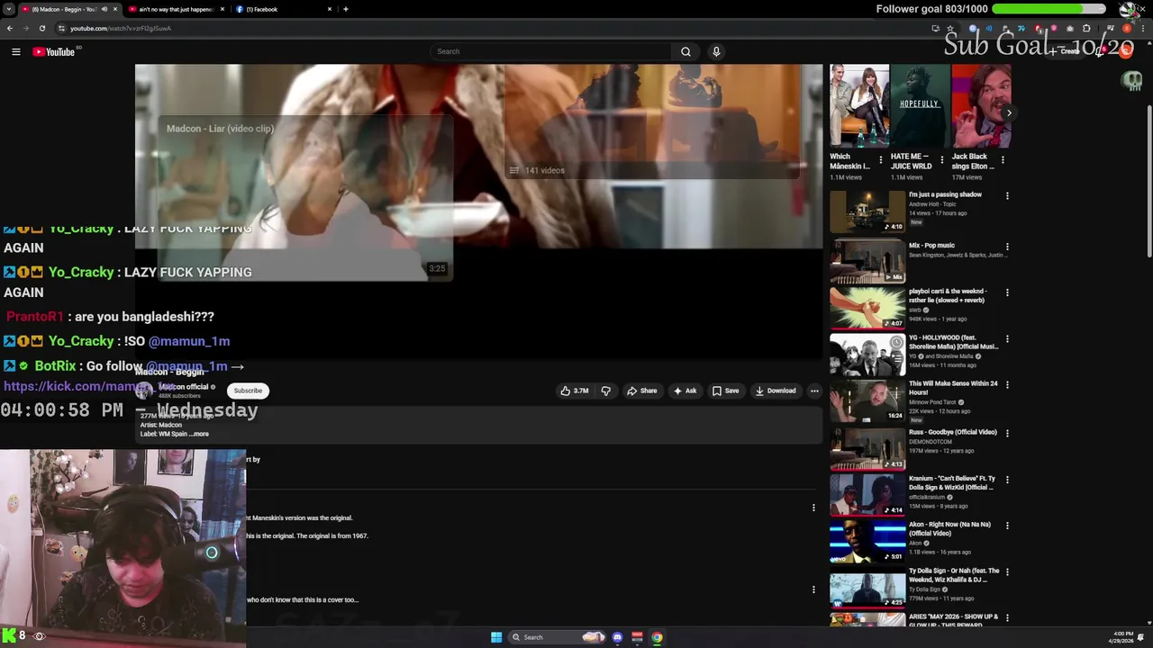Click inside the YouTube search box
This screenshot has width=1153, height=648.
[551, 51]
